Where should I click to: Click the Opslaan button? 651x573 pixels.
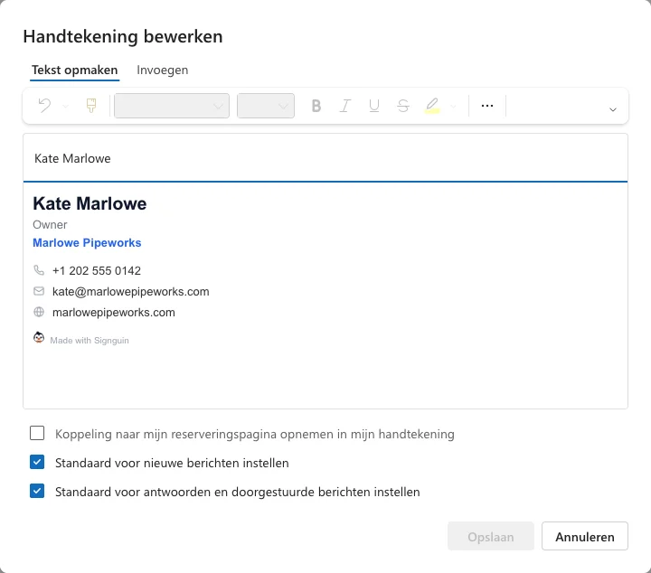pos(491,537)
